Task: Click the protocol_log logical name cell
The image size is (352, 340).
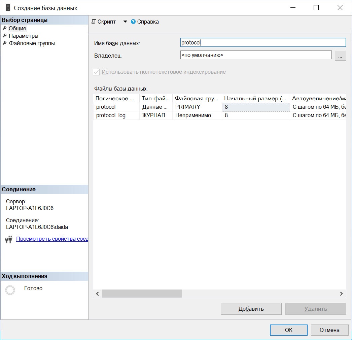Action: pos(116,115)
